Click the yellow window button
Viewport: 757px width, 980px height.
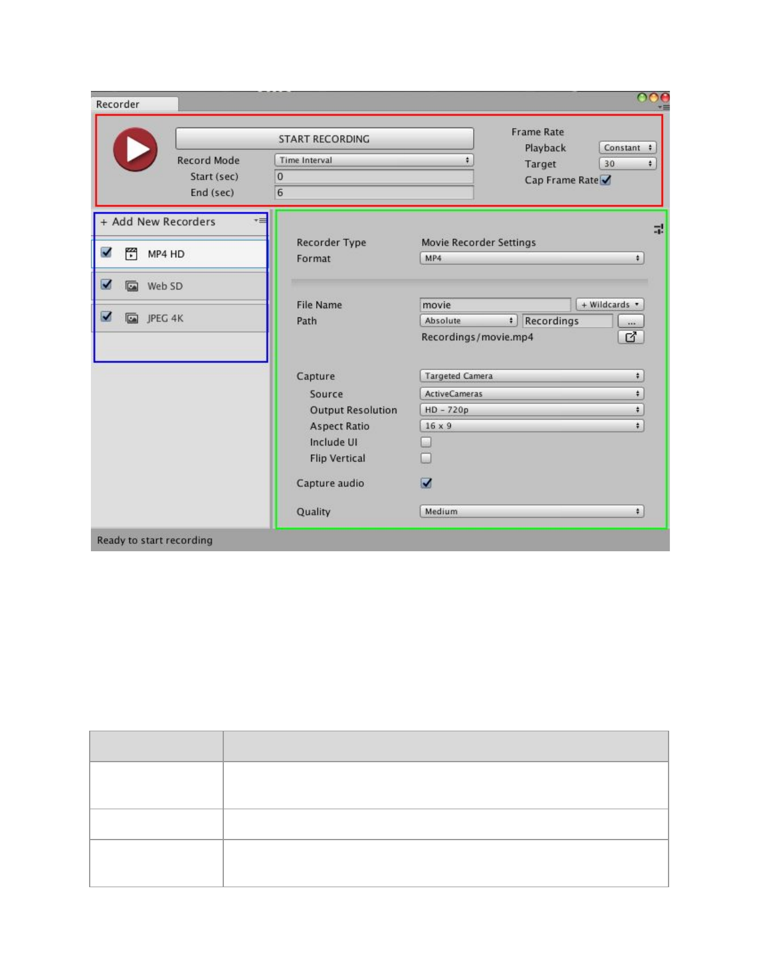tap(654, 97)
